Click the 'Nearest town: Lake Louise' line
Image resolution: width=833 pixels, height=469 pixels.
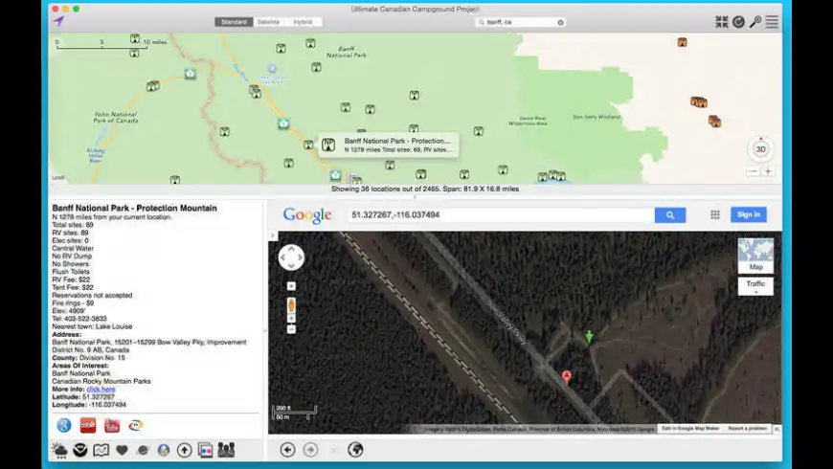pyautogui.click(x=92, y=326)
